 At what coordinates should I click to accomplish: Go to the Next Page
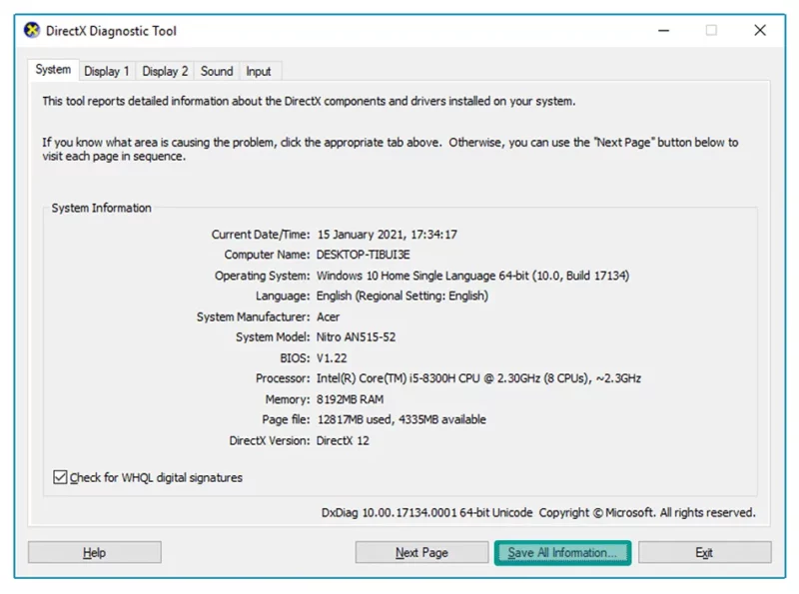click(421, 553)
